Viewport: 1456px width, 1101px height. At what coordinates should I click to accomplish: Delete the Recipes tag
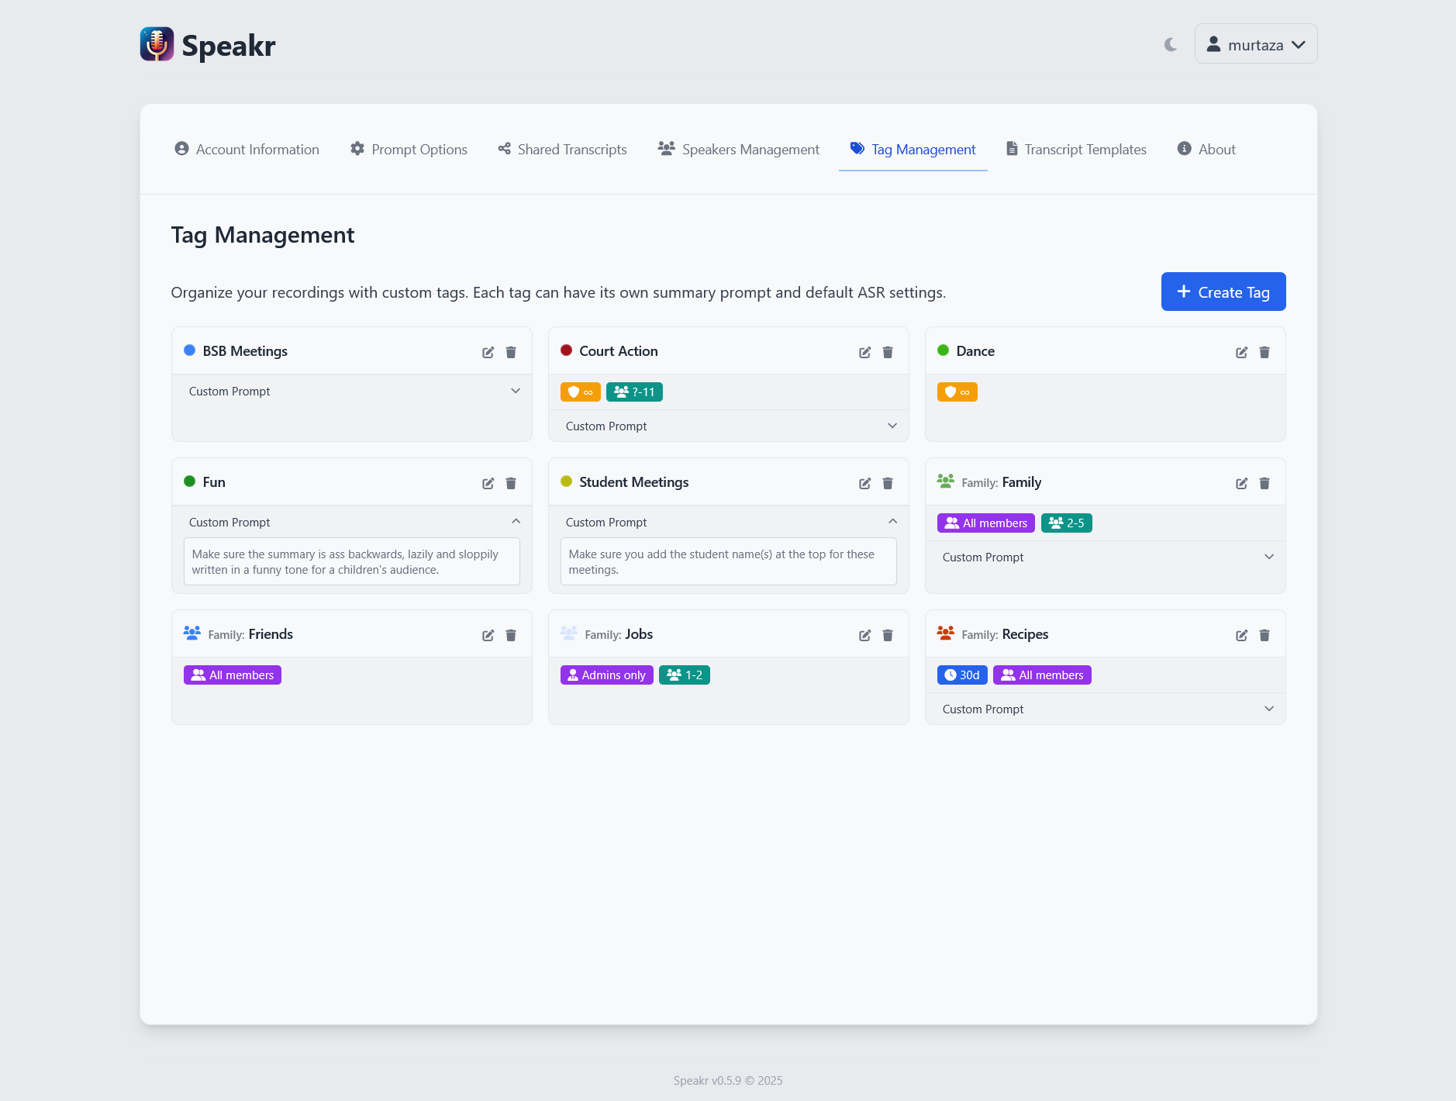click(x=1265, y=635)
